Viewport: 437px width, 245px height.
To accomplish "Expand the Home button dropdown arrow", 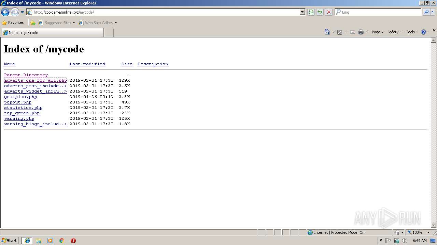I will tap(334, 32).
